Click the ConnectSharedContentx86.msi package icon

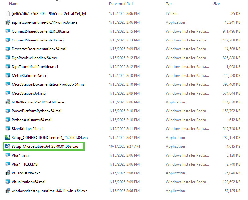pyautogui.click(x=8, y=40)
